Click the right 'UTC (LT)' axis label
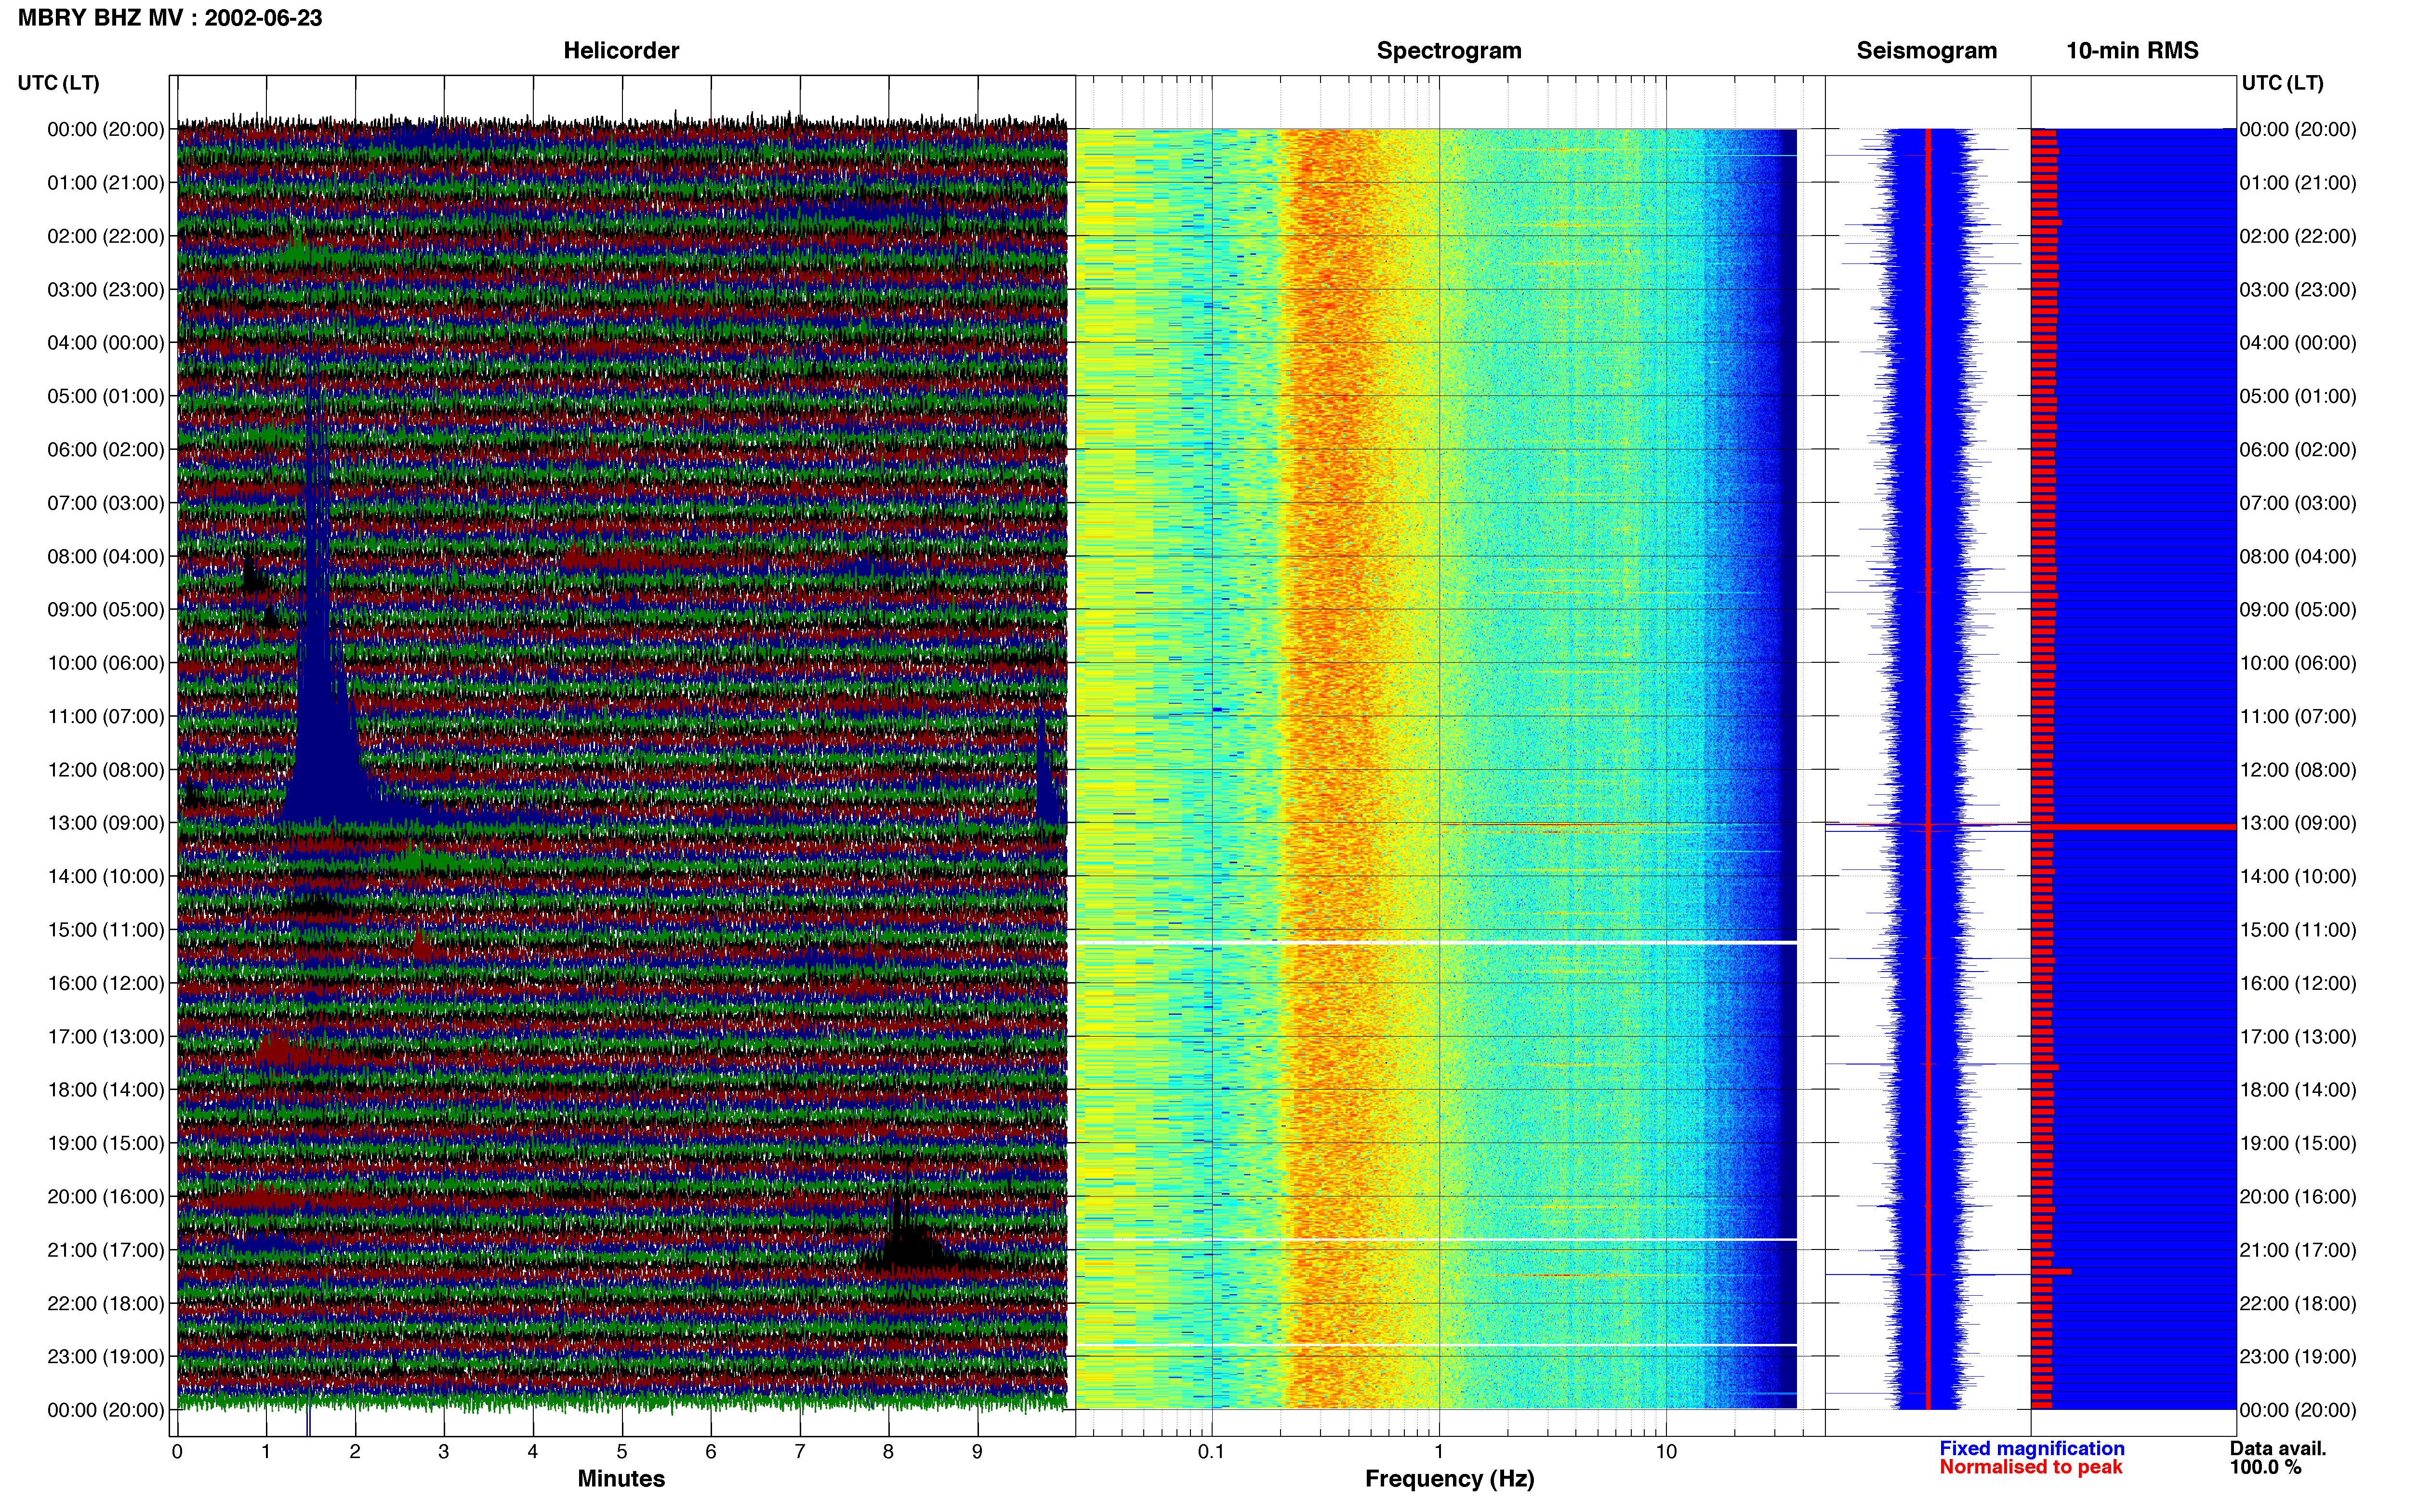The width and height of the screenshot is (2418, 1512). tap(2282, 83)
